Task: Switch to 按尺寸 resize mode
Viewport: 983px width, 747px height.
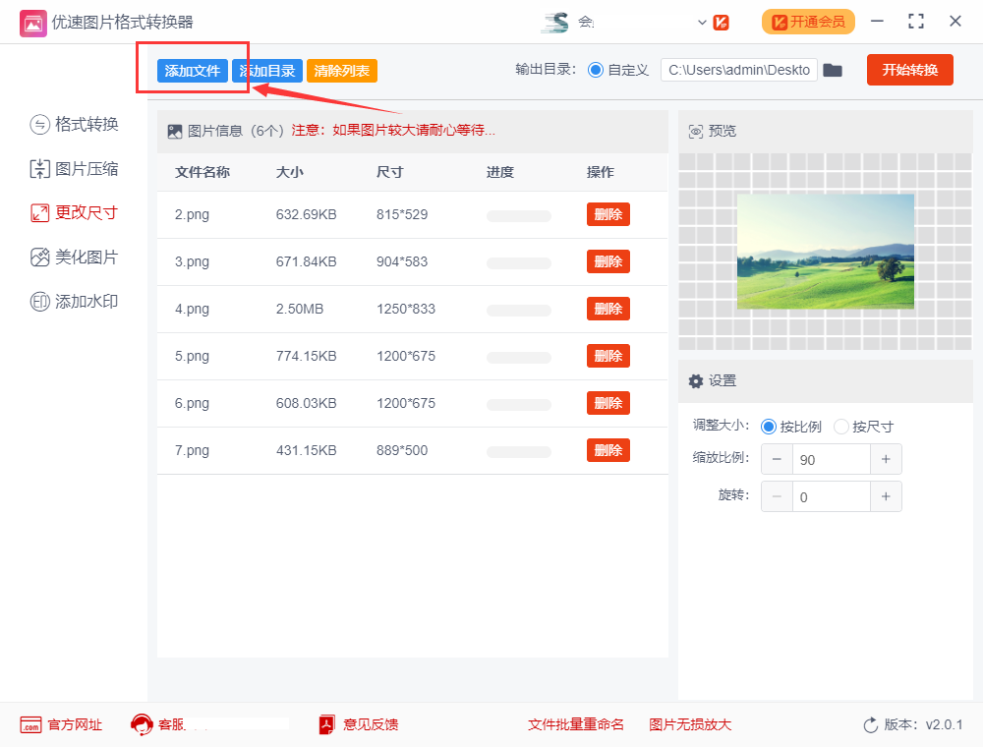Action: tap(841, 427)
